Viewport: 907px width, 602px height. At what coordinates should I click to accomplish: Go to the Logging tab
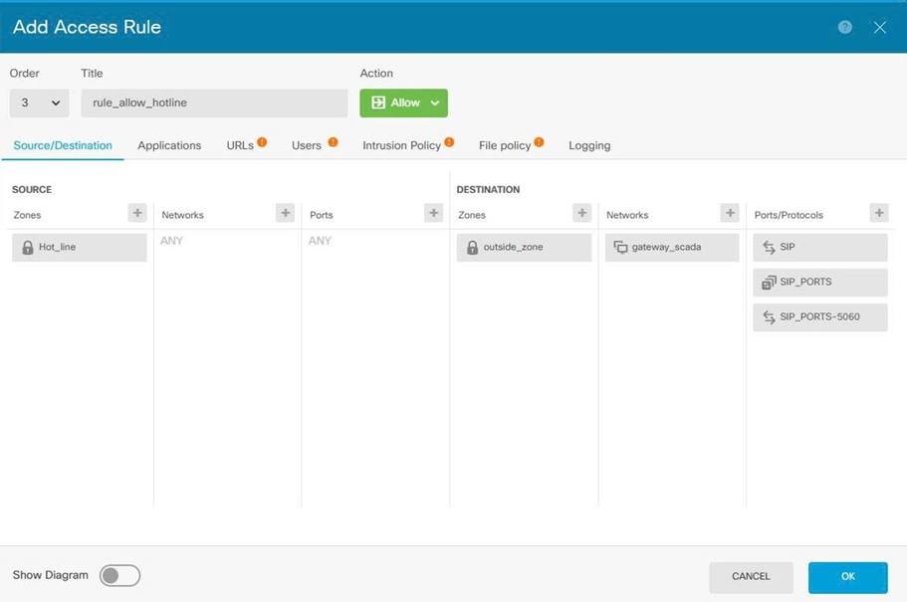pyautogui.click(x=589, y=145)
